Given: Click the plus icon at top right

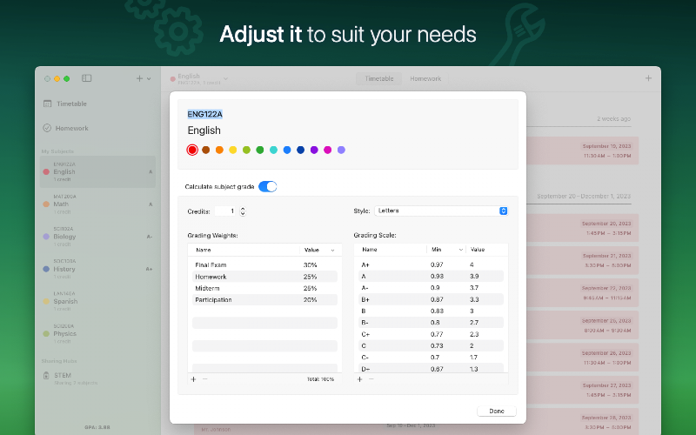Looking at the screenshot, I should coord(648,78).
